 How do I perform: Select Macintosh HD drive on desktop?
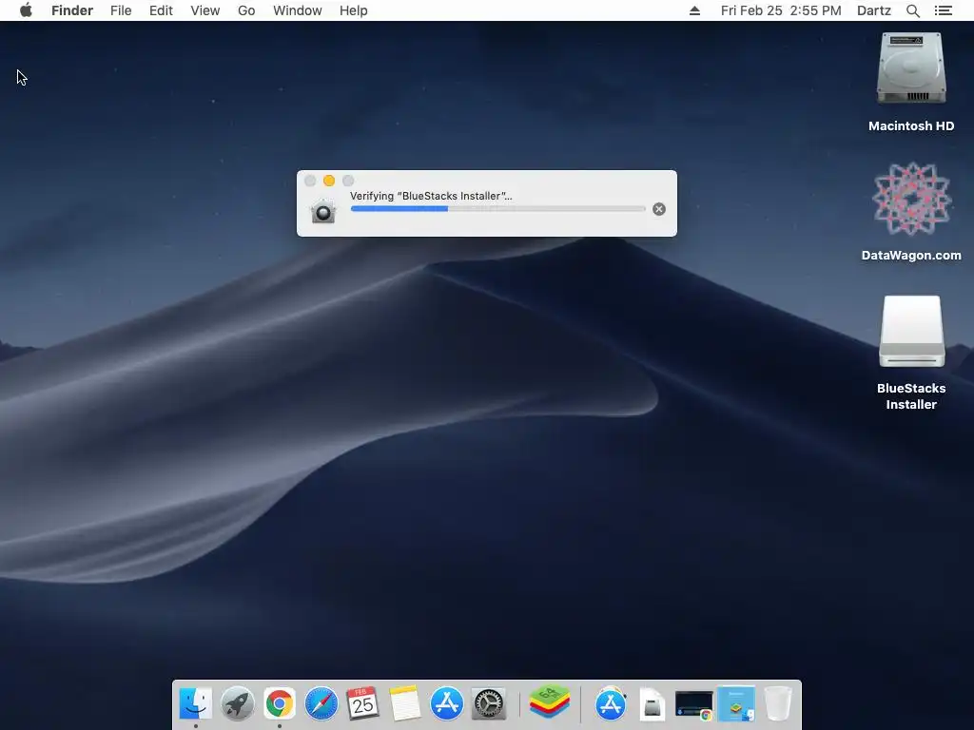tap(911, 82)
